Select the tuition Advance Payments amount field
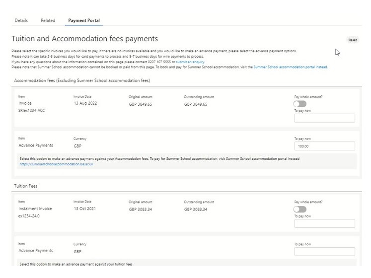371x278 pixels. pyautogui.click(x=324, y=252)
